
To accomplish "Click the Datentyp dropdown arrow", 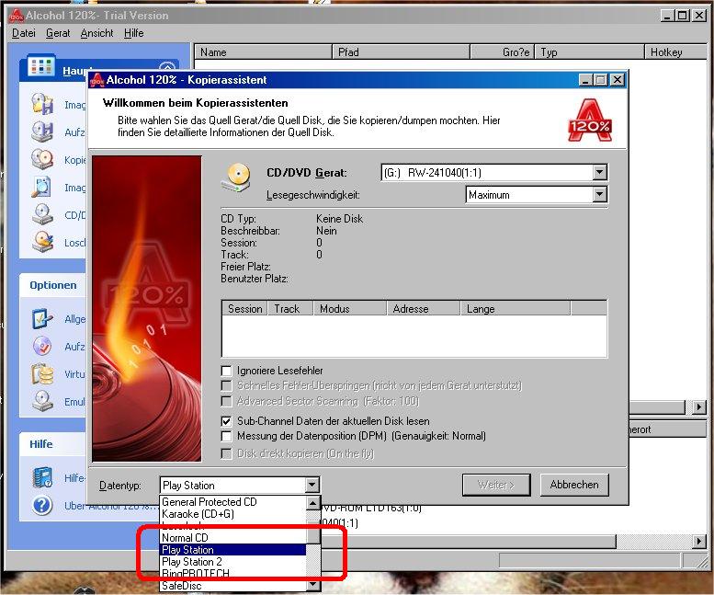I will pyautogui.click(x=312, y=485).
